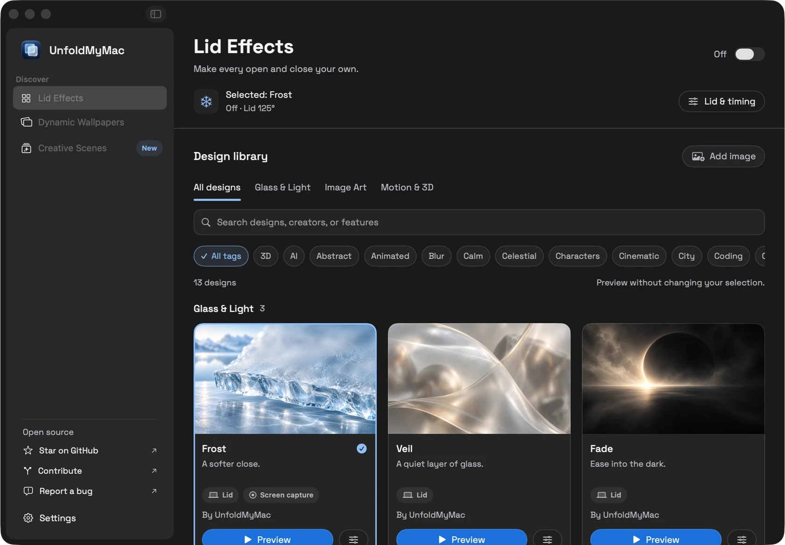Viewport: 785px width, 545px height.
Task: Click the search designs input field
Action: 479,222
